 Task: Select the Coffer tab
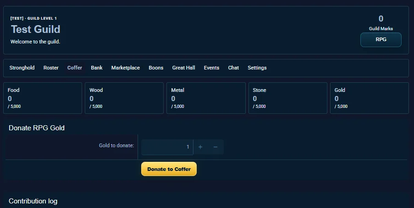[x=75, y=68]
